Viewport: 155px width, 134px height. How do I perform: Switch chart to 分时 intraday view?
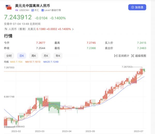tap(9, 56)
